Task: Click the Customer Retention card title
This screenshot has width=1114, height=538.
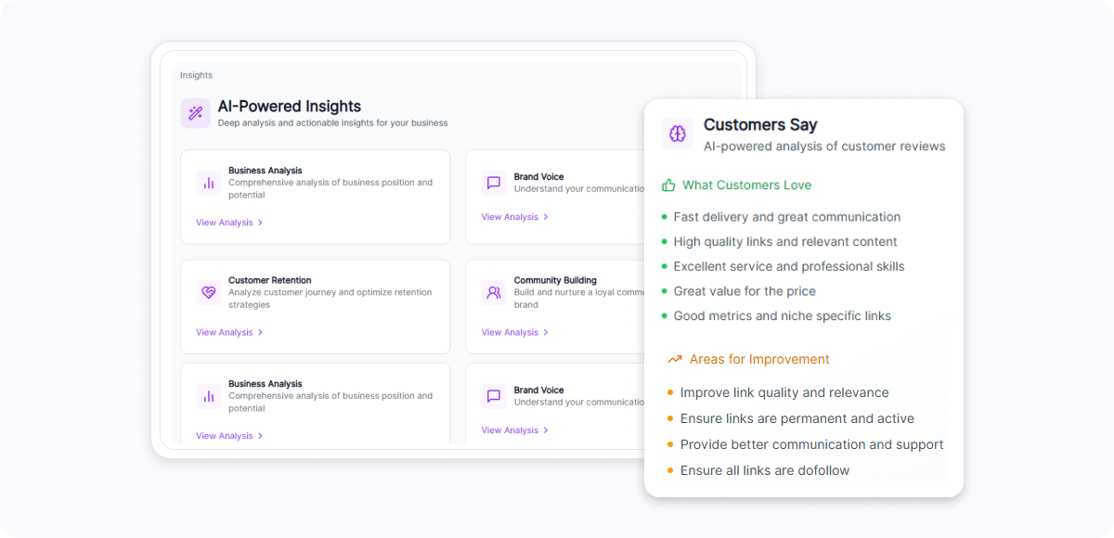Action: click(269, 280)
